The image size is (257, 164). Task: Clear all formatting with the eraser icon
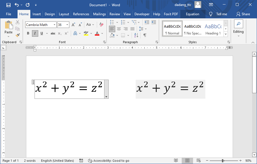coord(101,25)
